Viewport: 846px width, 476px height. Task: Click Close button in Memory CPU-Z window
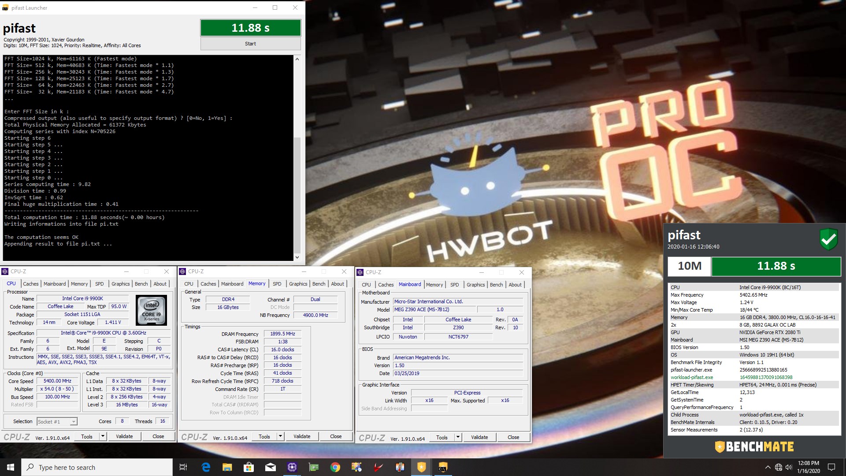(x=336, y=436)
